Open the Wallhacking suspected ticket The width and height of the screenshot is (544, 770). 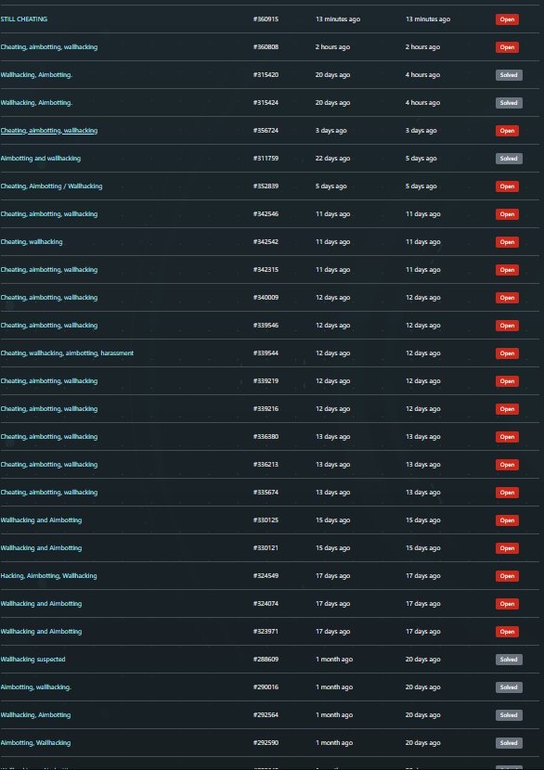tap(32, 659)
